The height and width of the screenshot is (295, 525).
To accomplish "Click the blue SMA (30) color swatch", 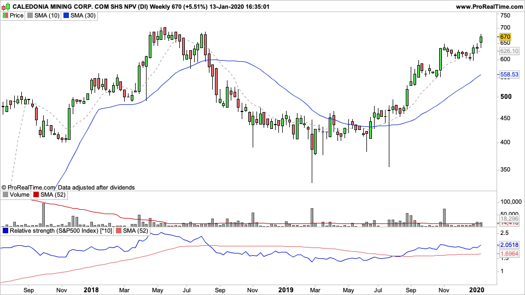I will click(66, 15).
